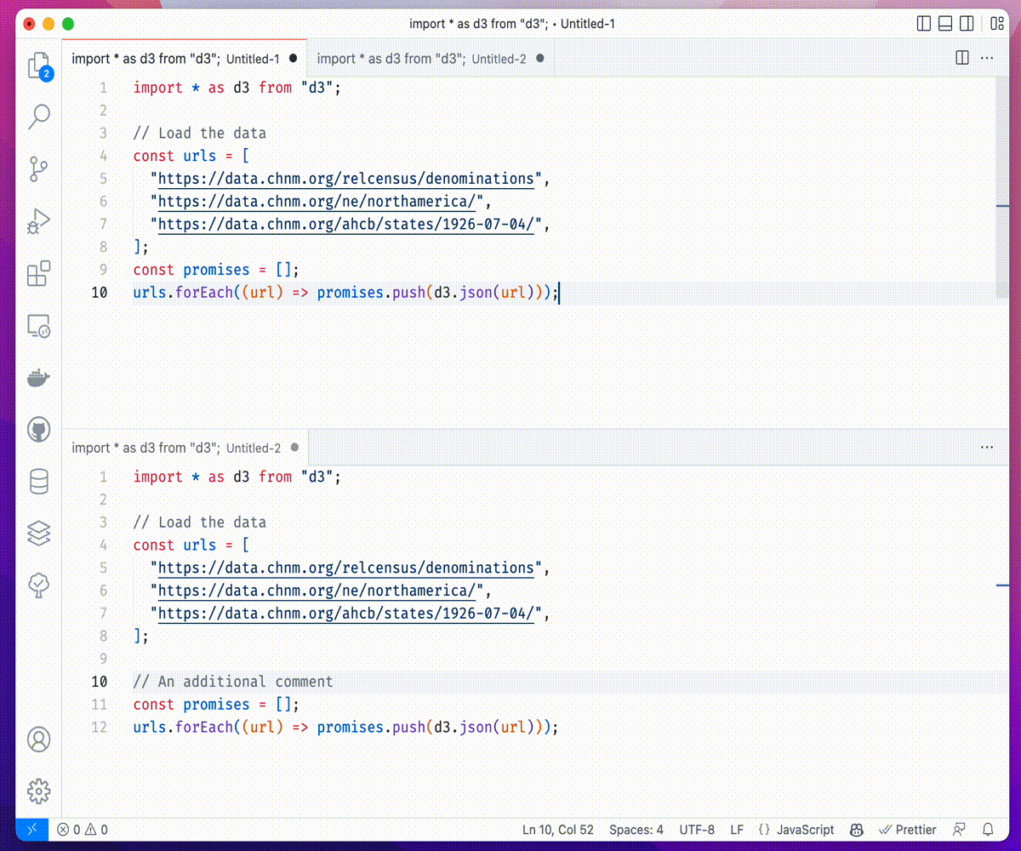Image resolution: width=1021 pixels, height=851 pixels.
Task: Click the Copilot status icon
Action: click(858, 830)
